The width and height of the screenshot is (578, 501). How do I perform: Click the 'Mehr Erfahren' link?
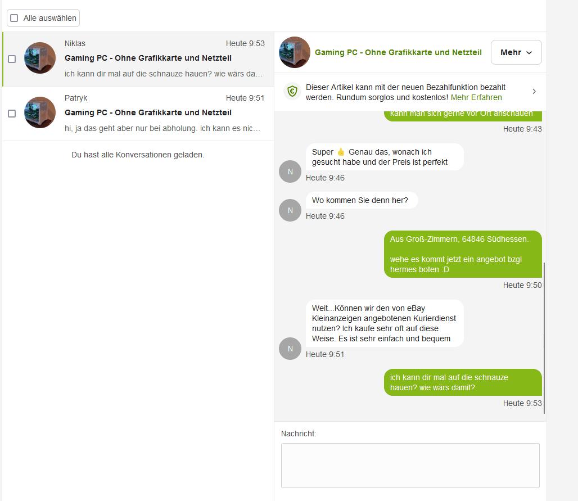pyautogui.click(x=476, y=97)
